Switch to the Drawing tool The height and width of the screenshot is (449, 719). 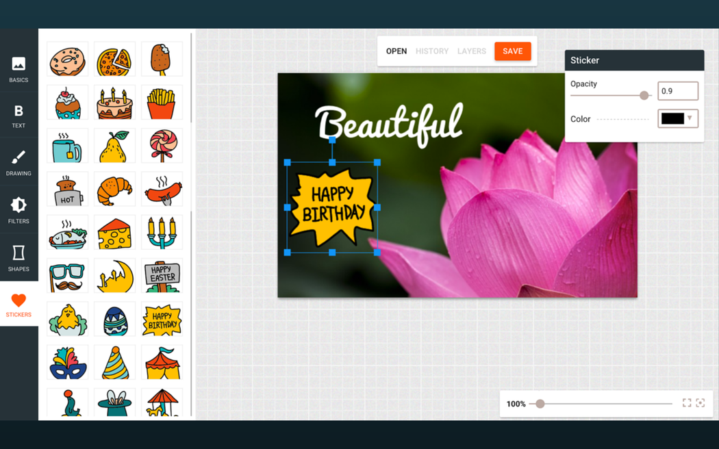click(x=18, y=163)
